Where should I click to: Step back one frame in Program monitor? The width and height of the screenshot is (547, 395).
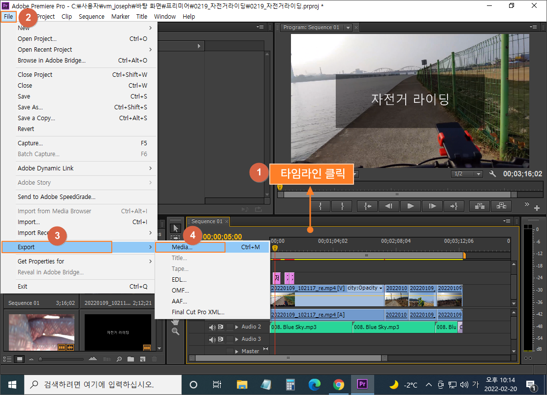tap(388, 206)
